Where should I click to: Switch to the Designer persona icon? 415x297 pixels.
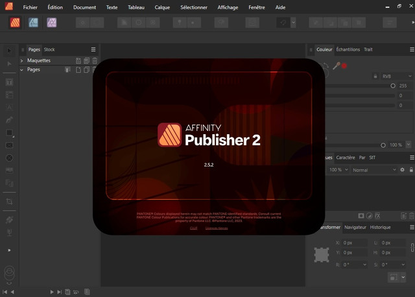(x=33, y=23)
